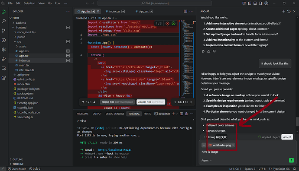Click the Accept File button
The image size is (299, 171).
pyautogui.click(x=151, y=102)
